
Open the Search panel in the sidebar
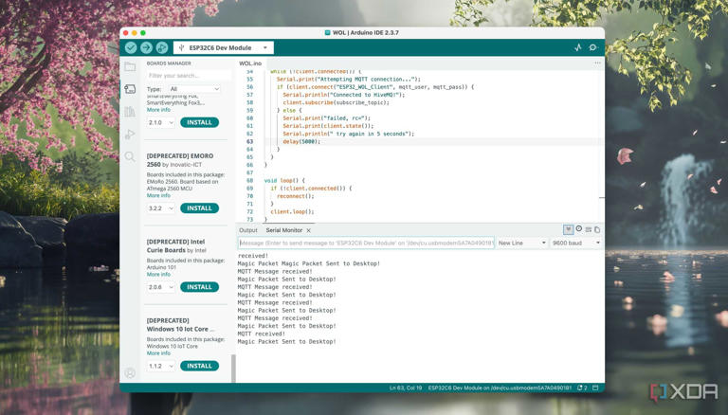point(130,156)
